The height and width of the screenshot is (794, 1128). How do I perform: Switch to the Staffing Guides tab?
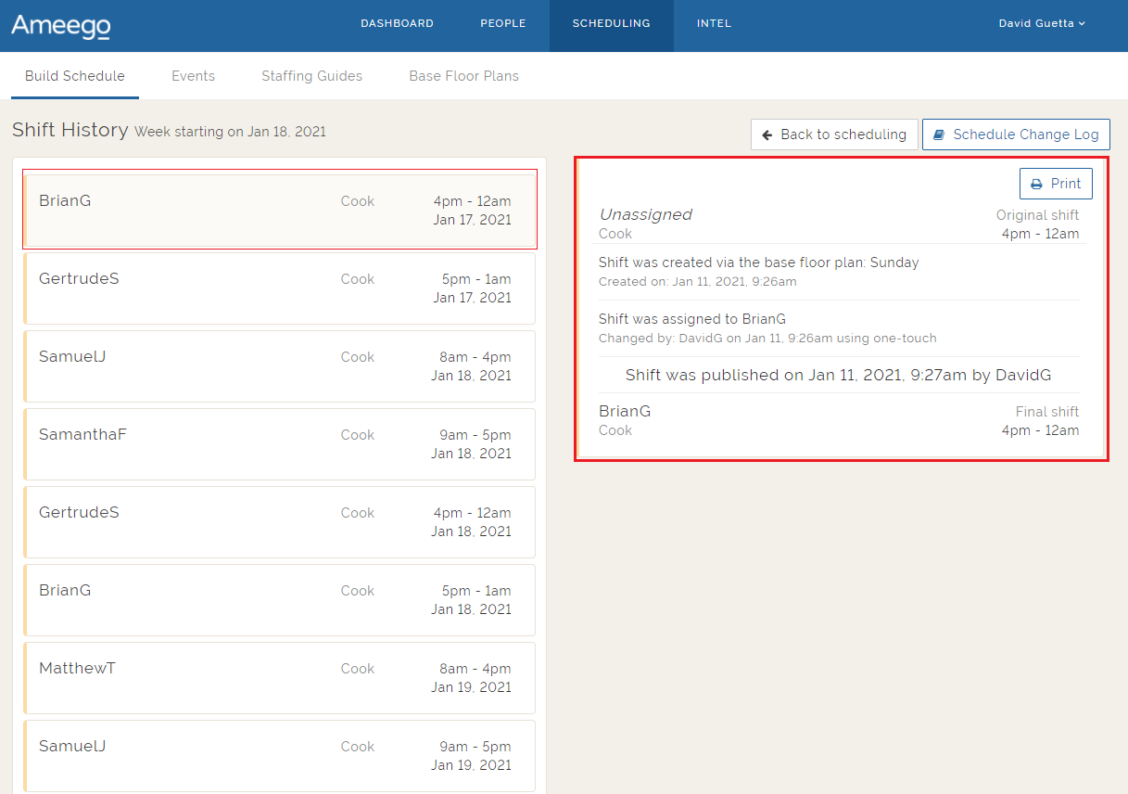pyautogui.click(x=311, y=76)
